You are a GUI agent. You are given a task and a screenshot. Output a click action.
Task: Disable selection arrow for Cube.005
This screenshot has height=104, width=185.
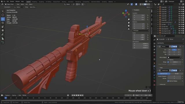click(x=179, y=14)
